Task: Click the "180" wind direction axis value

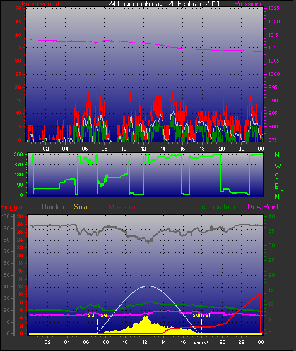Action: [x=18, y=175]
